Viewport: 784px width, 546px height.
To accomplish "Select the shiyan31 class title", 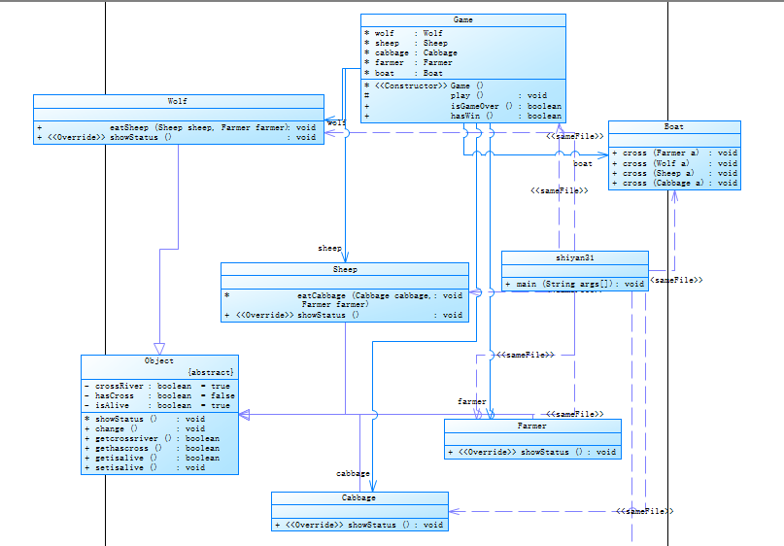I will tap(575, 258).
